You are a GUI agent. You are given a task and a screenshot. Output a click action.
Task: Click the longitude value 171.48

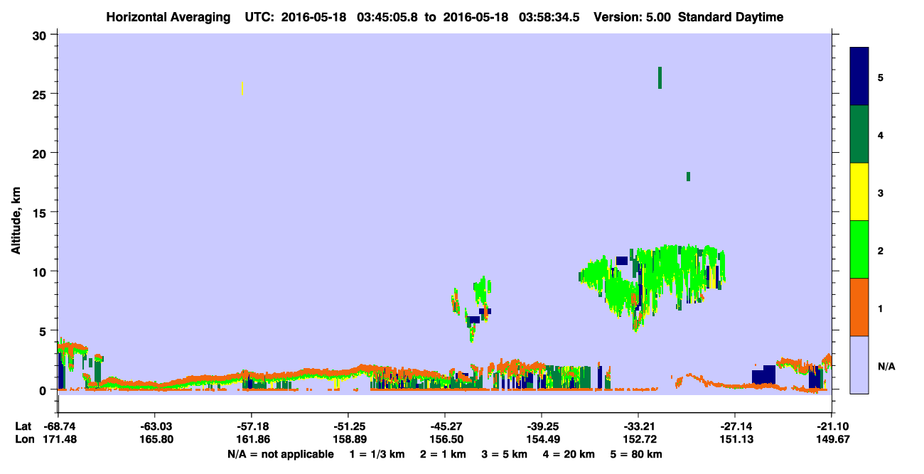(58, 439)
